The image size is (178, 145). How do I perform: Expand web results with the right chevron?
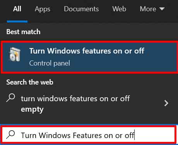tap(166, 103)
